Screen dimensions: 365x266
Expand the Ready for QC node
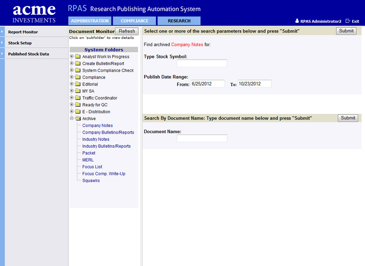(x=72, y=104)
